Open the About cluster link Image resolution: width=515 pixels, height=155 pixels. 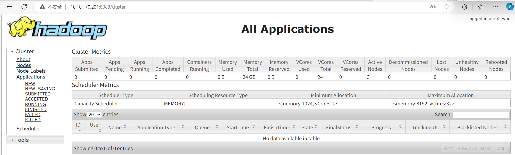23,59
